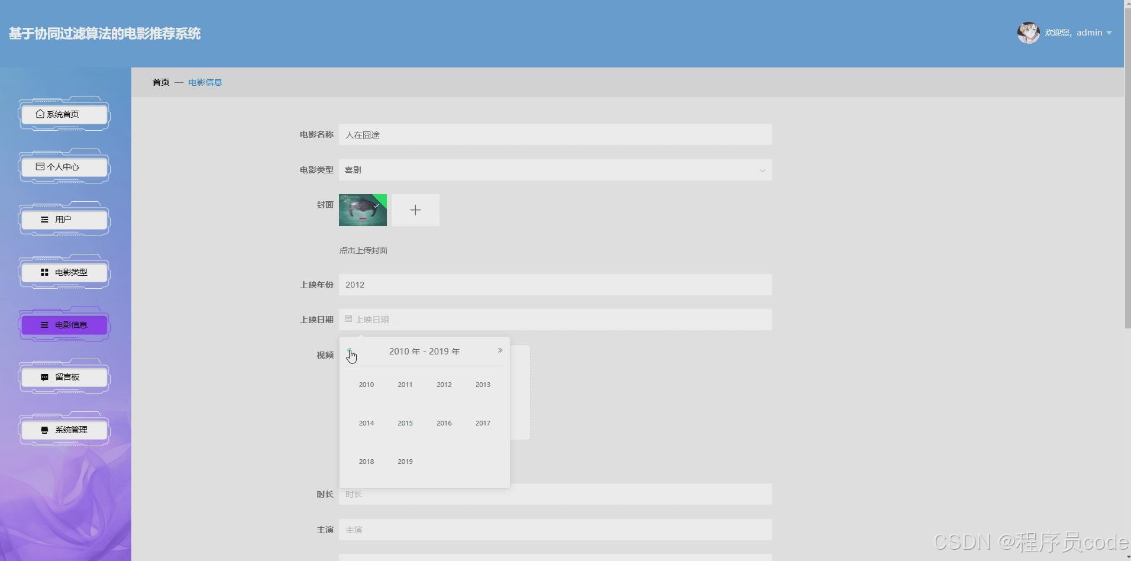Click the 2010 年 - 2019 年 header

pyautogui.click(x=424, y=352)
